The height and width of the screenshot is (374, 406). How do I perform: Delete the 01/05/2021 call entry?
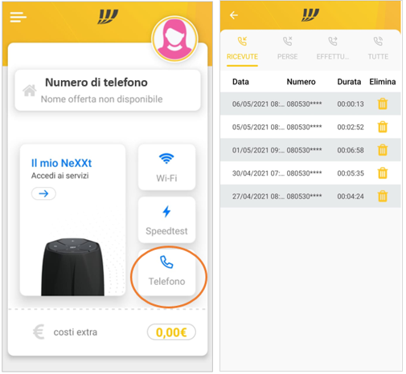point(383,150)
